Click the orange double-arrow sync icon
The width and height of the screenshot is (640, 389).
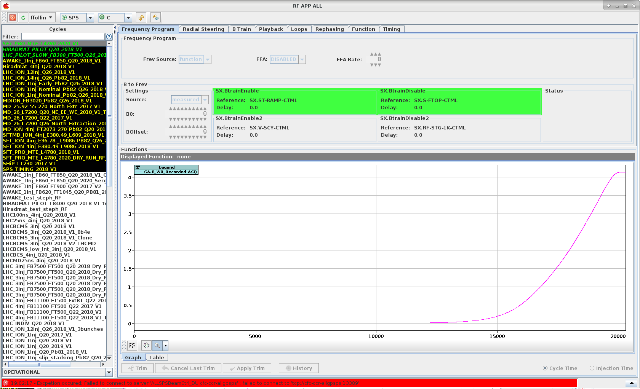[x=141, y=18]
